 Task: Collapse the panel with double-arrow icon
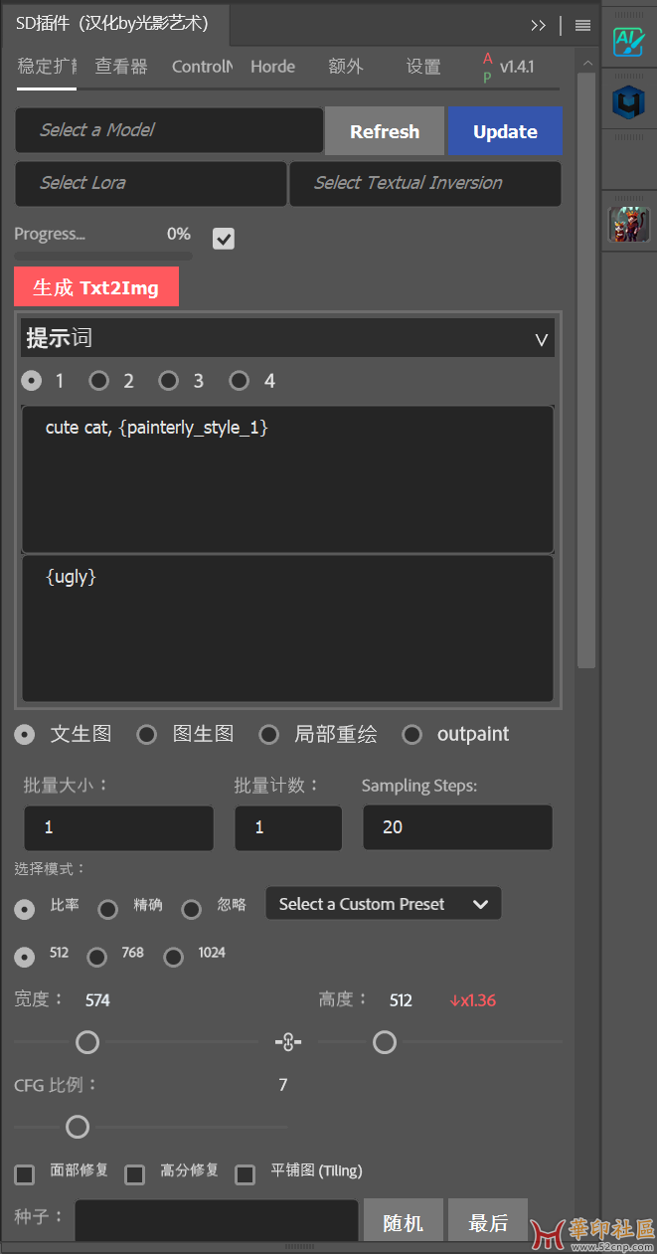pyautogui.click(x=538, y=25)
